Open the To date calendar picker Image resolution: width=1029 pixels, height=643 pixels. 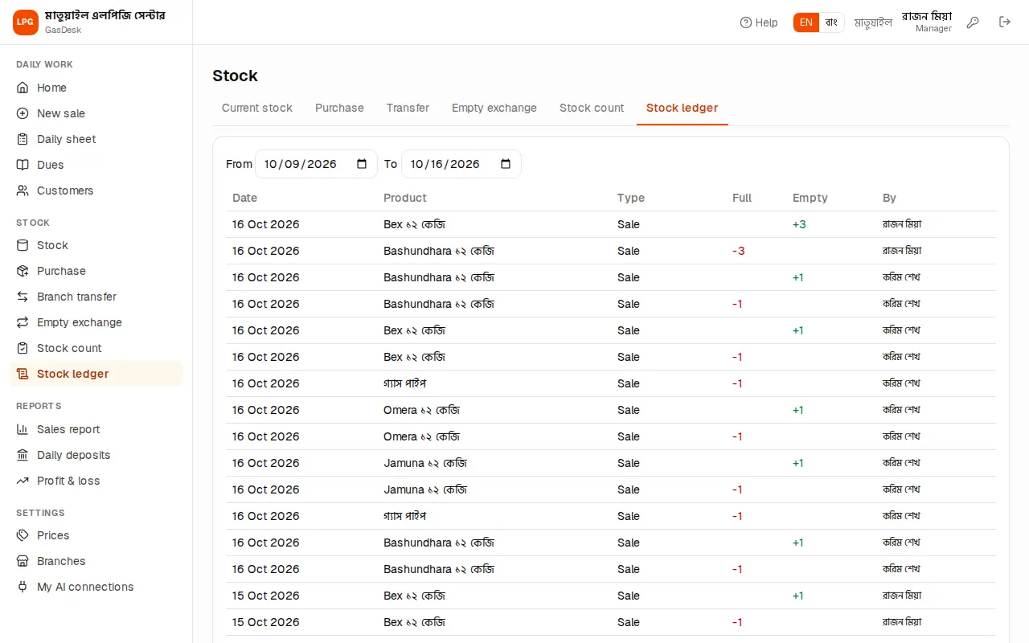(506, 164)
